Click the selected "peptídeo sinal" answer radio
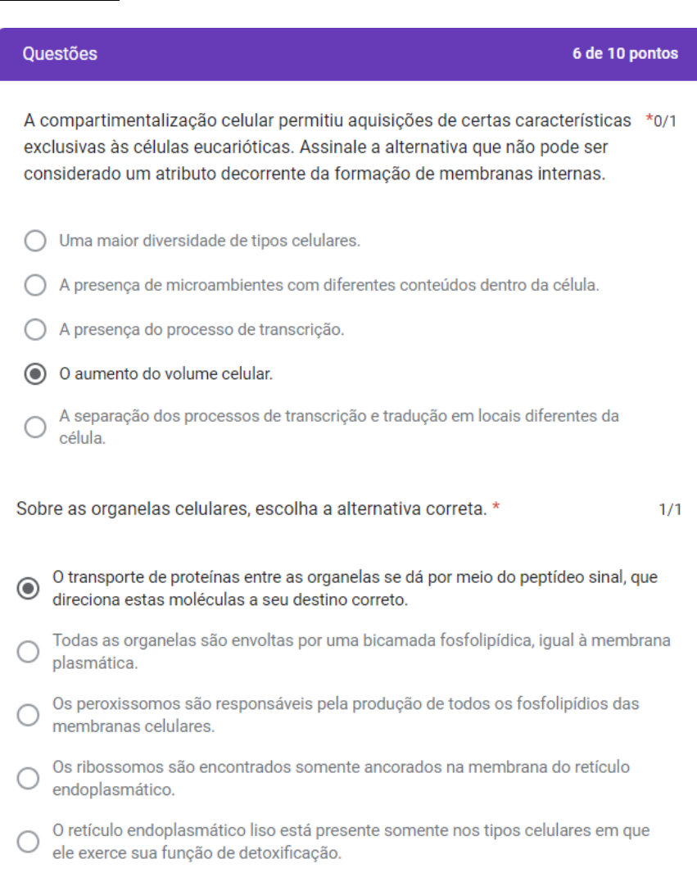Screen dimensions: 697x895 point(28,588)
